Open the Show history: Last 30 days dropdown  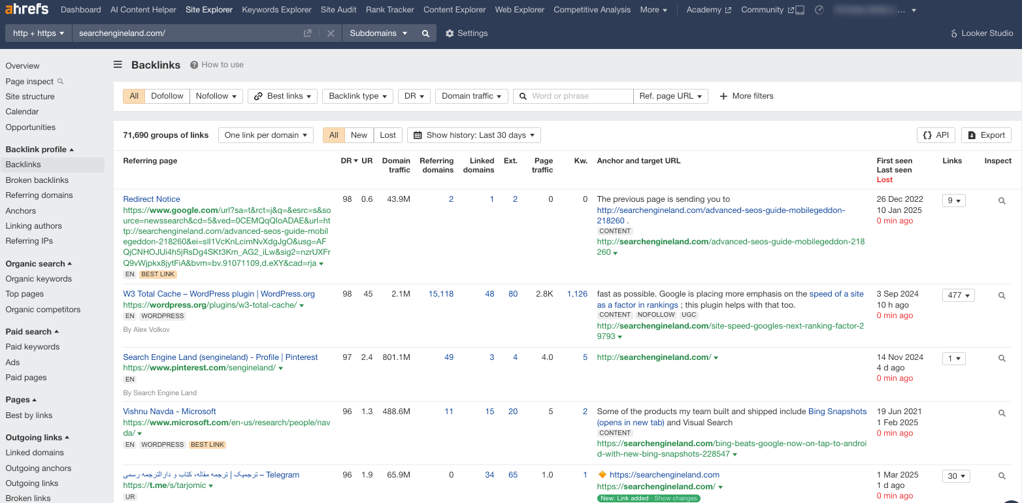(x=474, y=135)
